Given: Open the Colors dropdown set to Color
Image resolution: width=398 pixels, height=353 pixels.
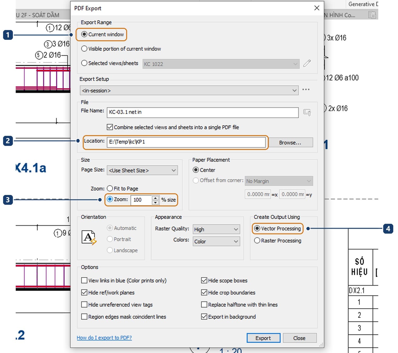Looking at the screenshot, I should coord(216,242).
